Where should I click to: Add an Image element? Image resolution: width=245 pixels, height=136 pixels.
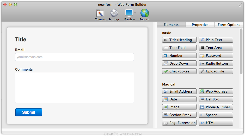coord(179,107)
